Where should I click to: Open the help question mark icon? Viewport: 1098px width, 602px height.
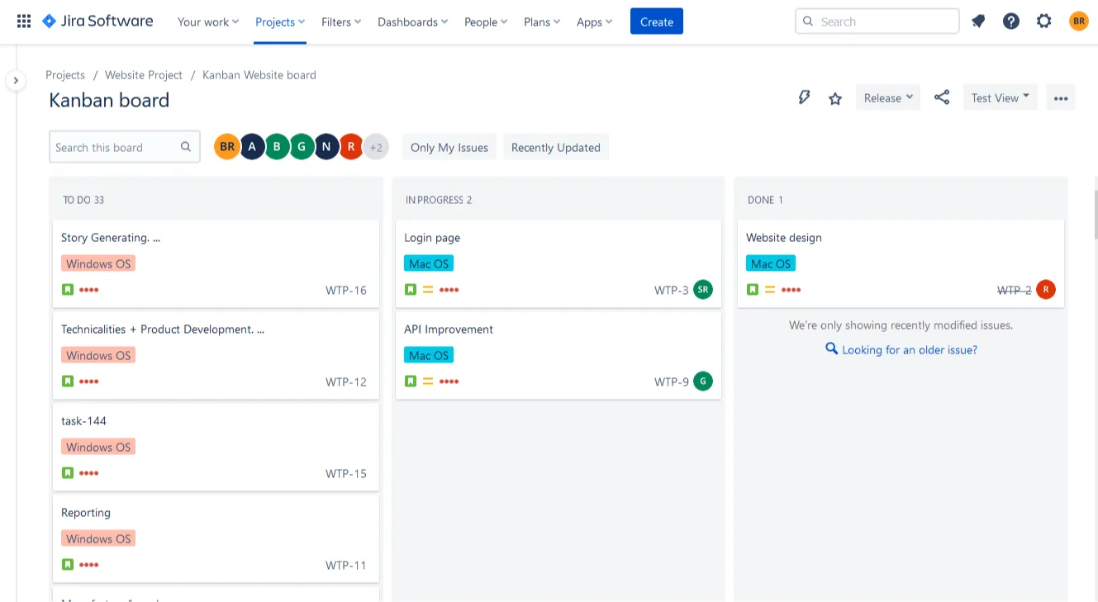click(x=1010, y=21)
